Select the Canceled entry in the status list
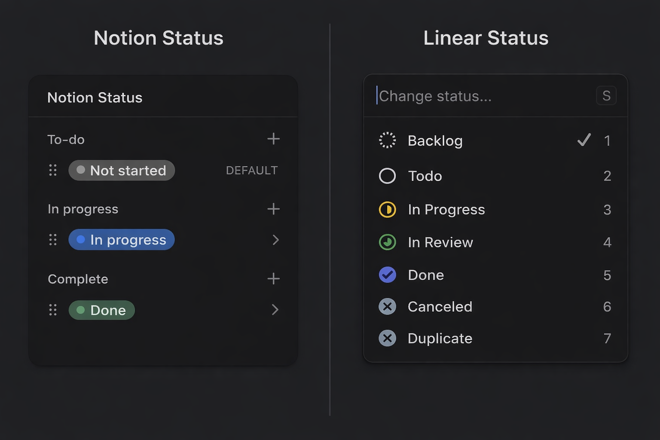Screen dimensions: 660x440 tap(440, 306)
